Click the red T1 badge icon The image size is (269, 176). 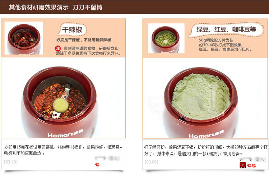[243, 165]
